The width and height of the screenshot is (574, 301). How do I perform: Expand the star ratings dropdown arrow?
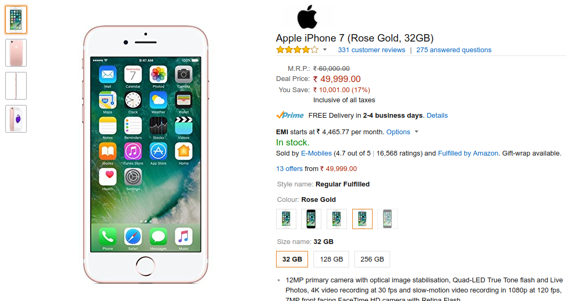[x=325, y=50]
